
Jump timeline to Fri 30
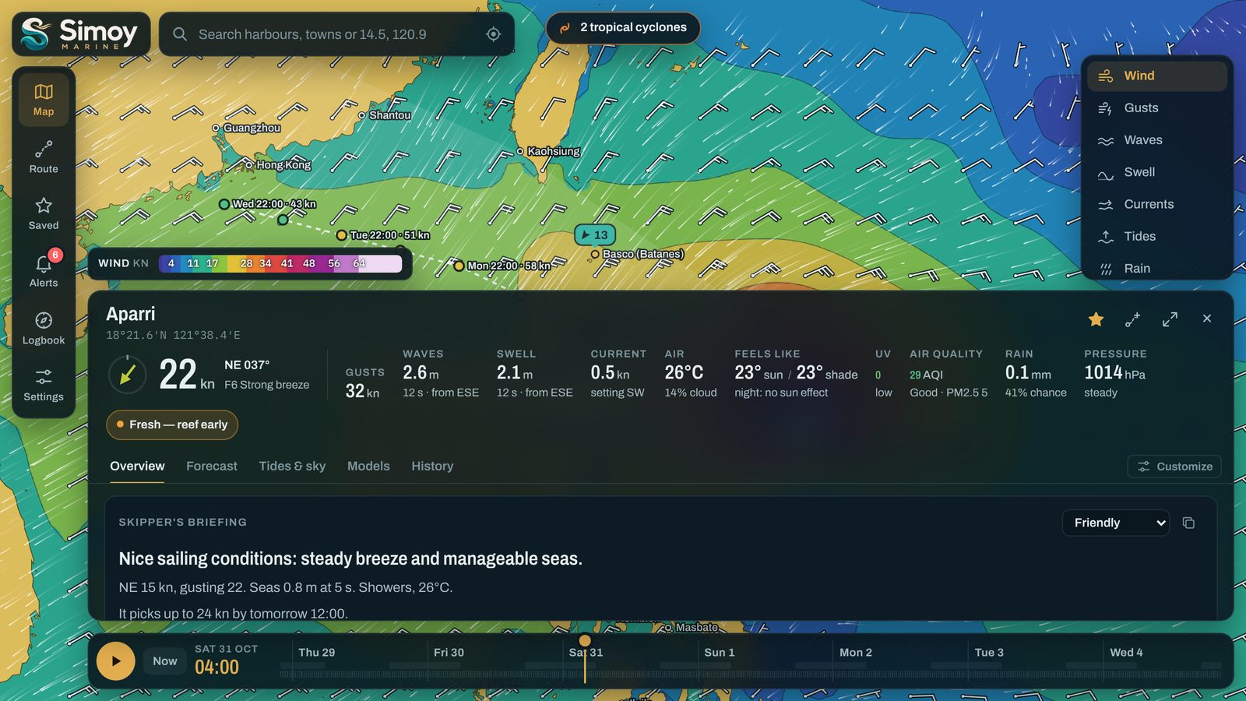(x=449, y=653)
